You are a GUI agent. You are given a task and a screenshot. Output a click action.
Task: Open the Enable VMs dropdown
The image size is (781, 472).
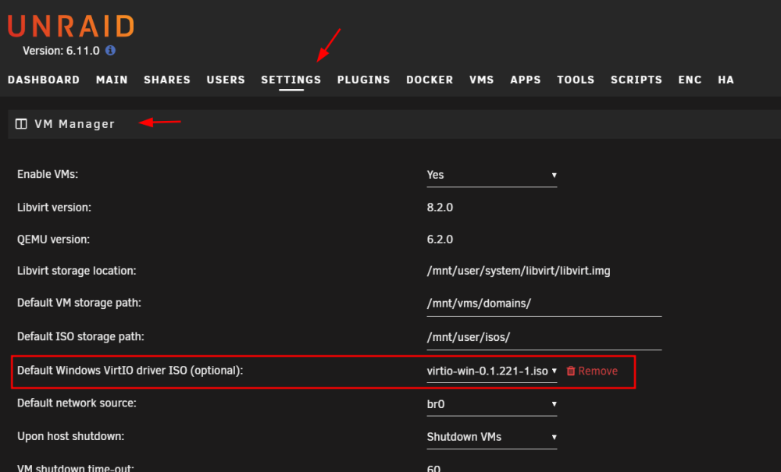coord(491,175)
